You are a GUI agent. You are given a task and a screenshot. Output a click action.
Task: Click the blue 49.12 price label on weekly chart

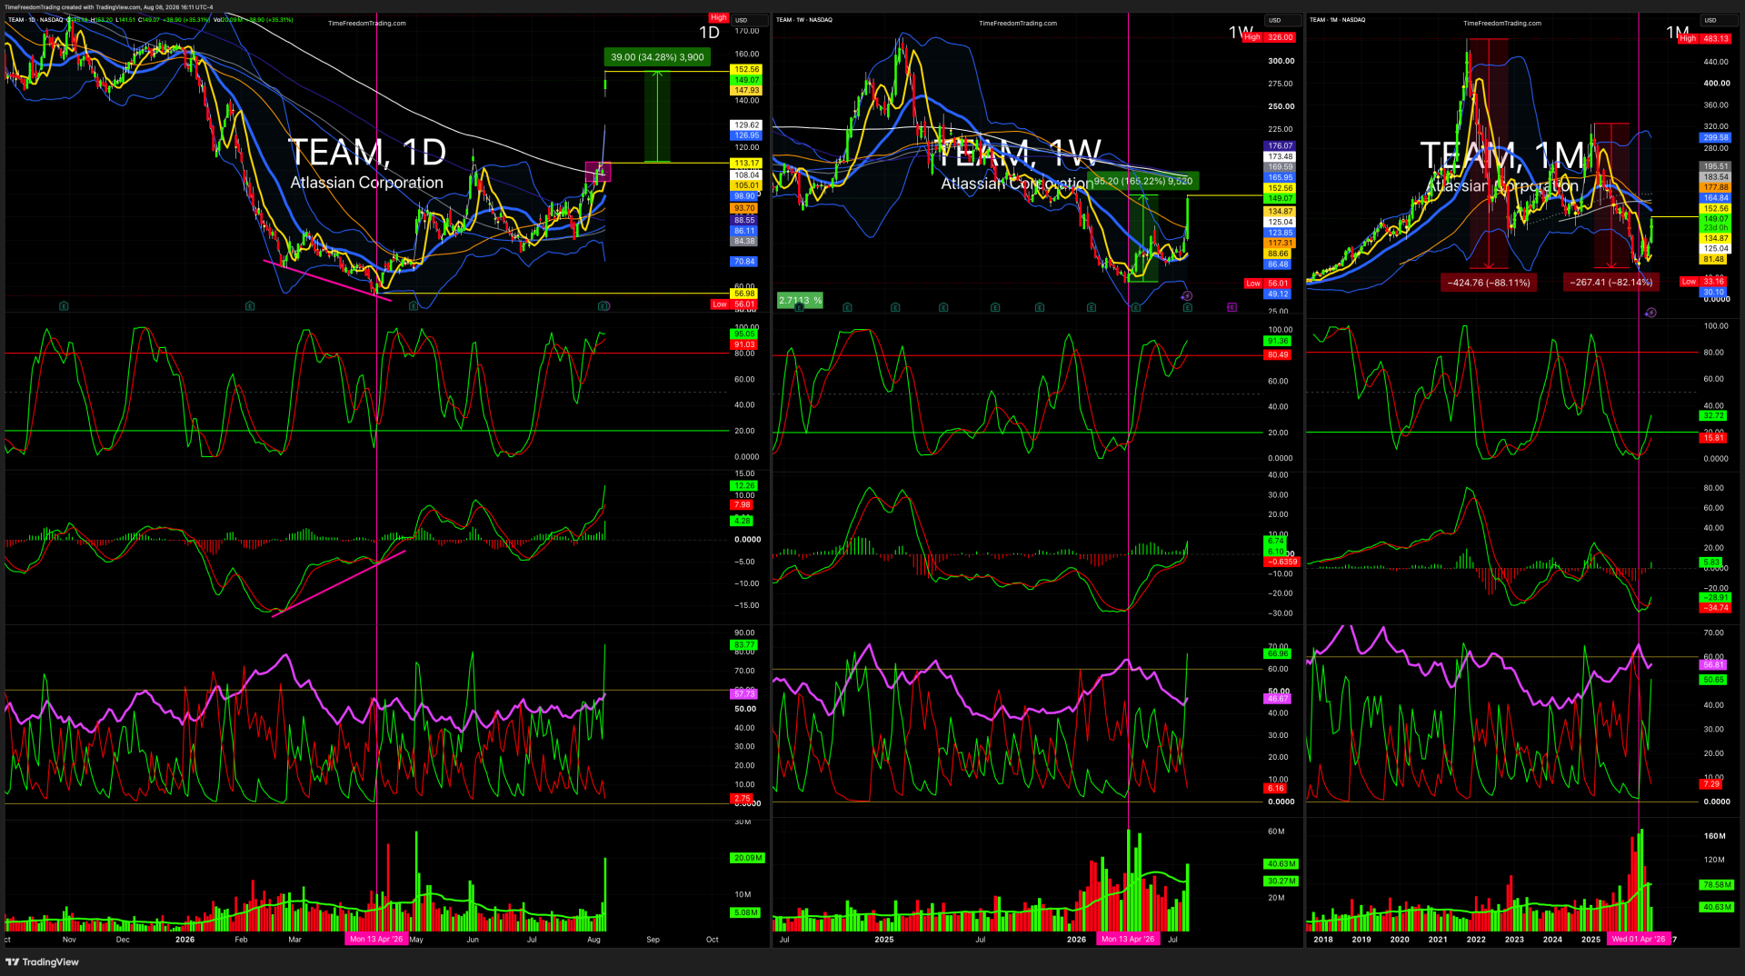tap(1278, 294)
